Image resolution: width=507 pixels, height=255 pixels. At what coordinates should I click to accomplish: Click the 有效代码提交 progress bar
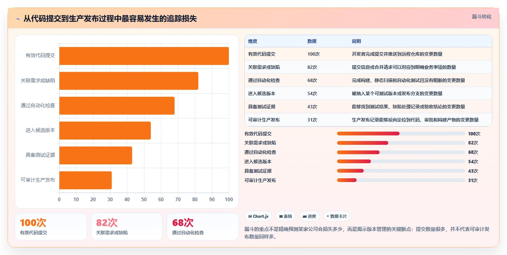pyautogui.click(x=401, y=134)
